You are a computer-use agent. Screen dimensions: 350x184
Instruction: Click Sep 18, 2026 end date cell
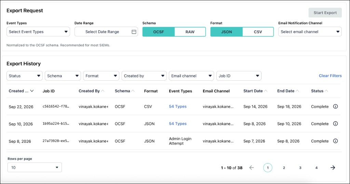(289, 106)
